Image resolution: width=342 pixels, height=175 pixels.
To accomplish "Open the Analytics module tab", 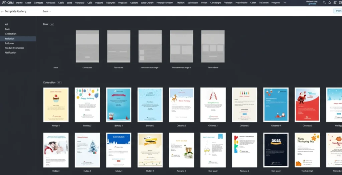I will point(111,3).
